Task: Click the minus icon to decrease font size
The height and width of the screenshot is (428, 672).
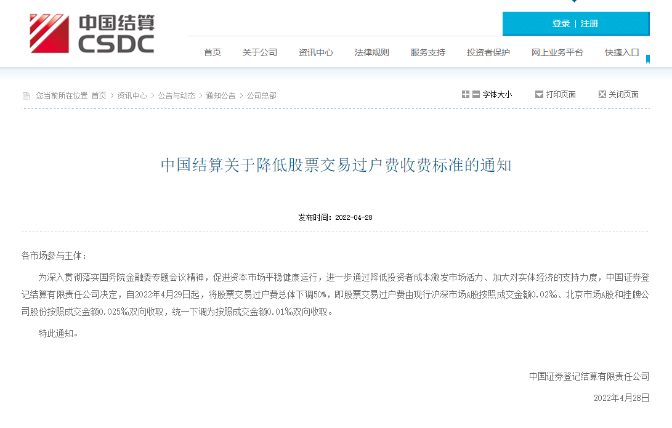Action: coord(476,94)
